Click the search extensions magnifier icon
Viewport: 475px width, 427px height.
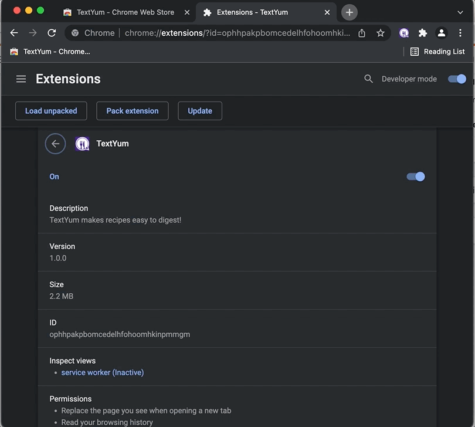368,79
